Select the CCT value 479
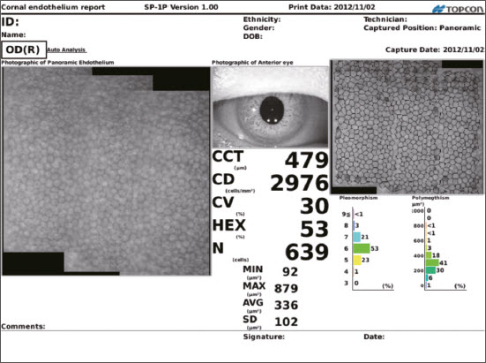This screenshot has height=363, width=486. 307,161
